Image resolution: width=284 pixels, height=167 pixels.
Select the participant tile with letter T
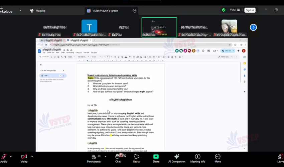pos(89,27)
